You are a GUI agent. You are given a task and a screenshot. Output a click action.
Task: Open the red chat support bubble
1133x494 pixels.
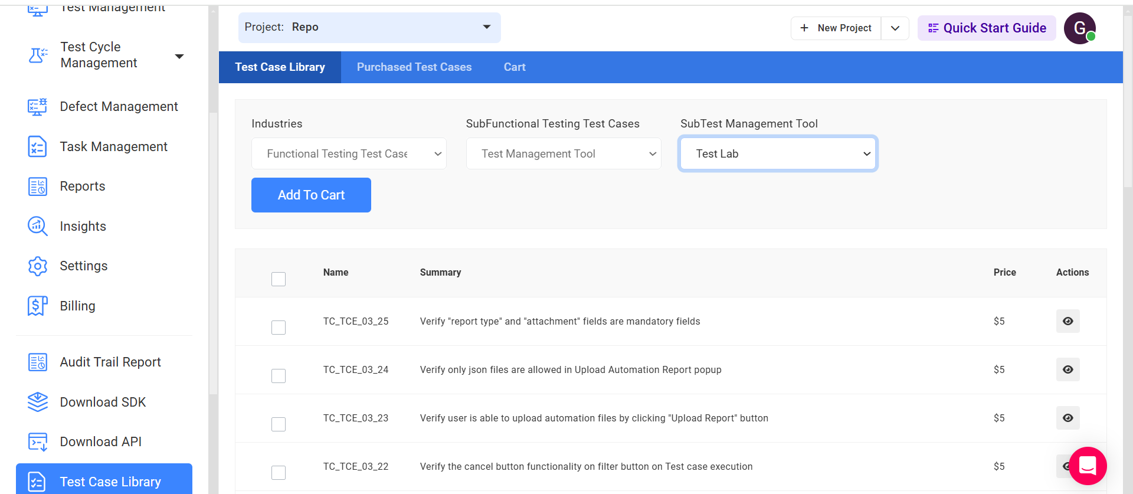(1088, 466)
